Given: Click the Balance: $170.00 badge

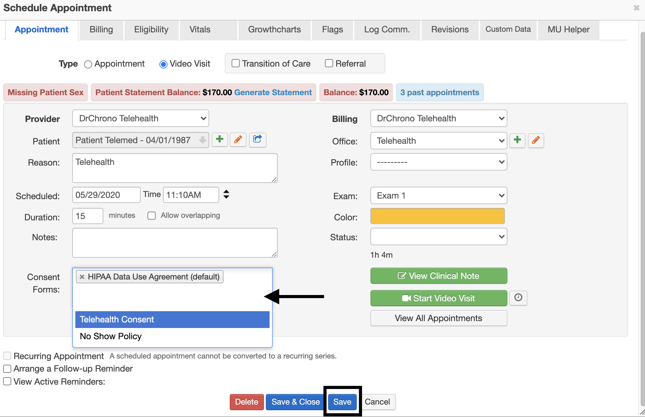Looking at the screenshot, I should click(356, 92).
